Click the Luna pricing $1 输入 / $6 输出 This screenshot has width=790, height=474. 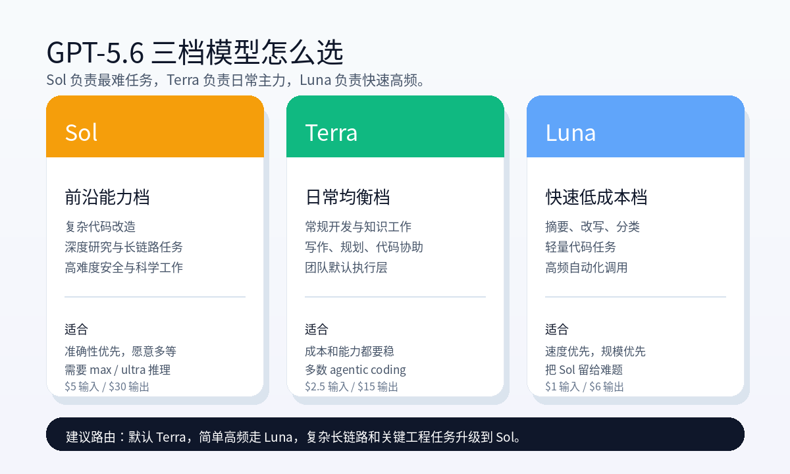tap(585, 386)
